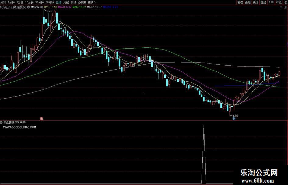Click the WWW.GOODGUPIAO.COM text in indicator pane
Viewport: 288px width, 185px height.
point(20,127)
